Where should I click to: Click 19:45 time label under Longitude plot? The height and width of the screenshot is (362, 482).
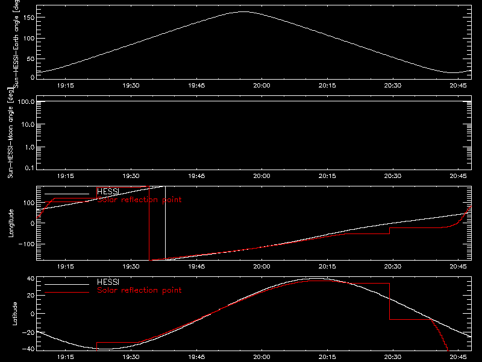(x=196, y=267)
